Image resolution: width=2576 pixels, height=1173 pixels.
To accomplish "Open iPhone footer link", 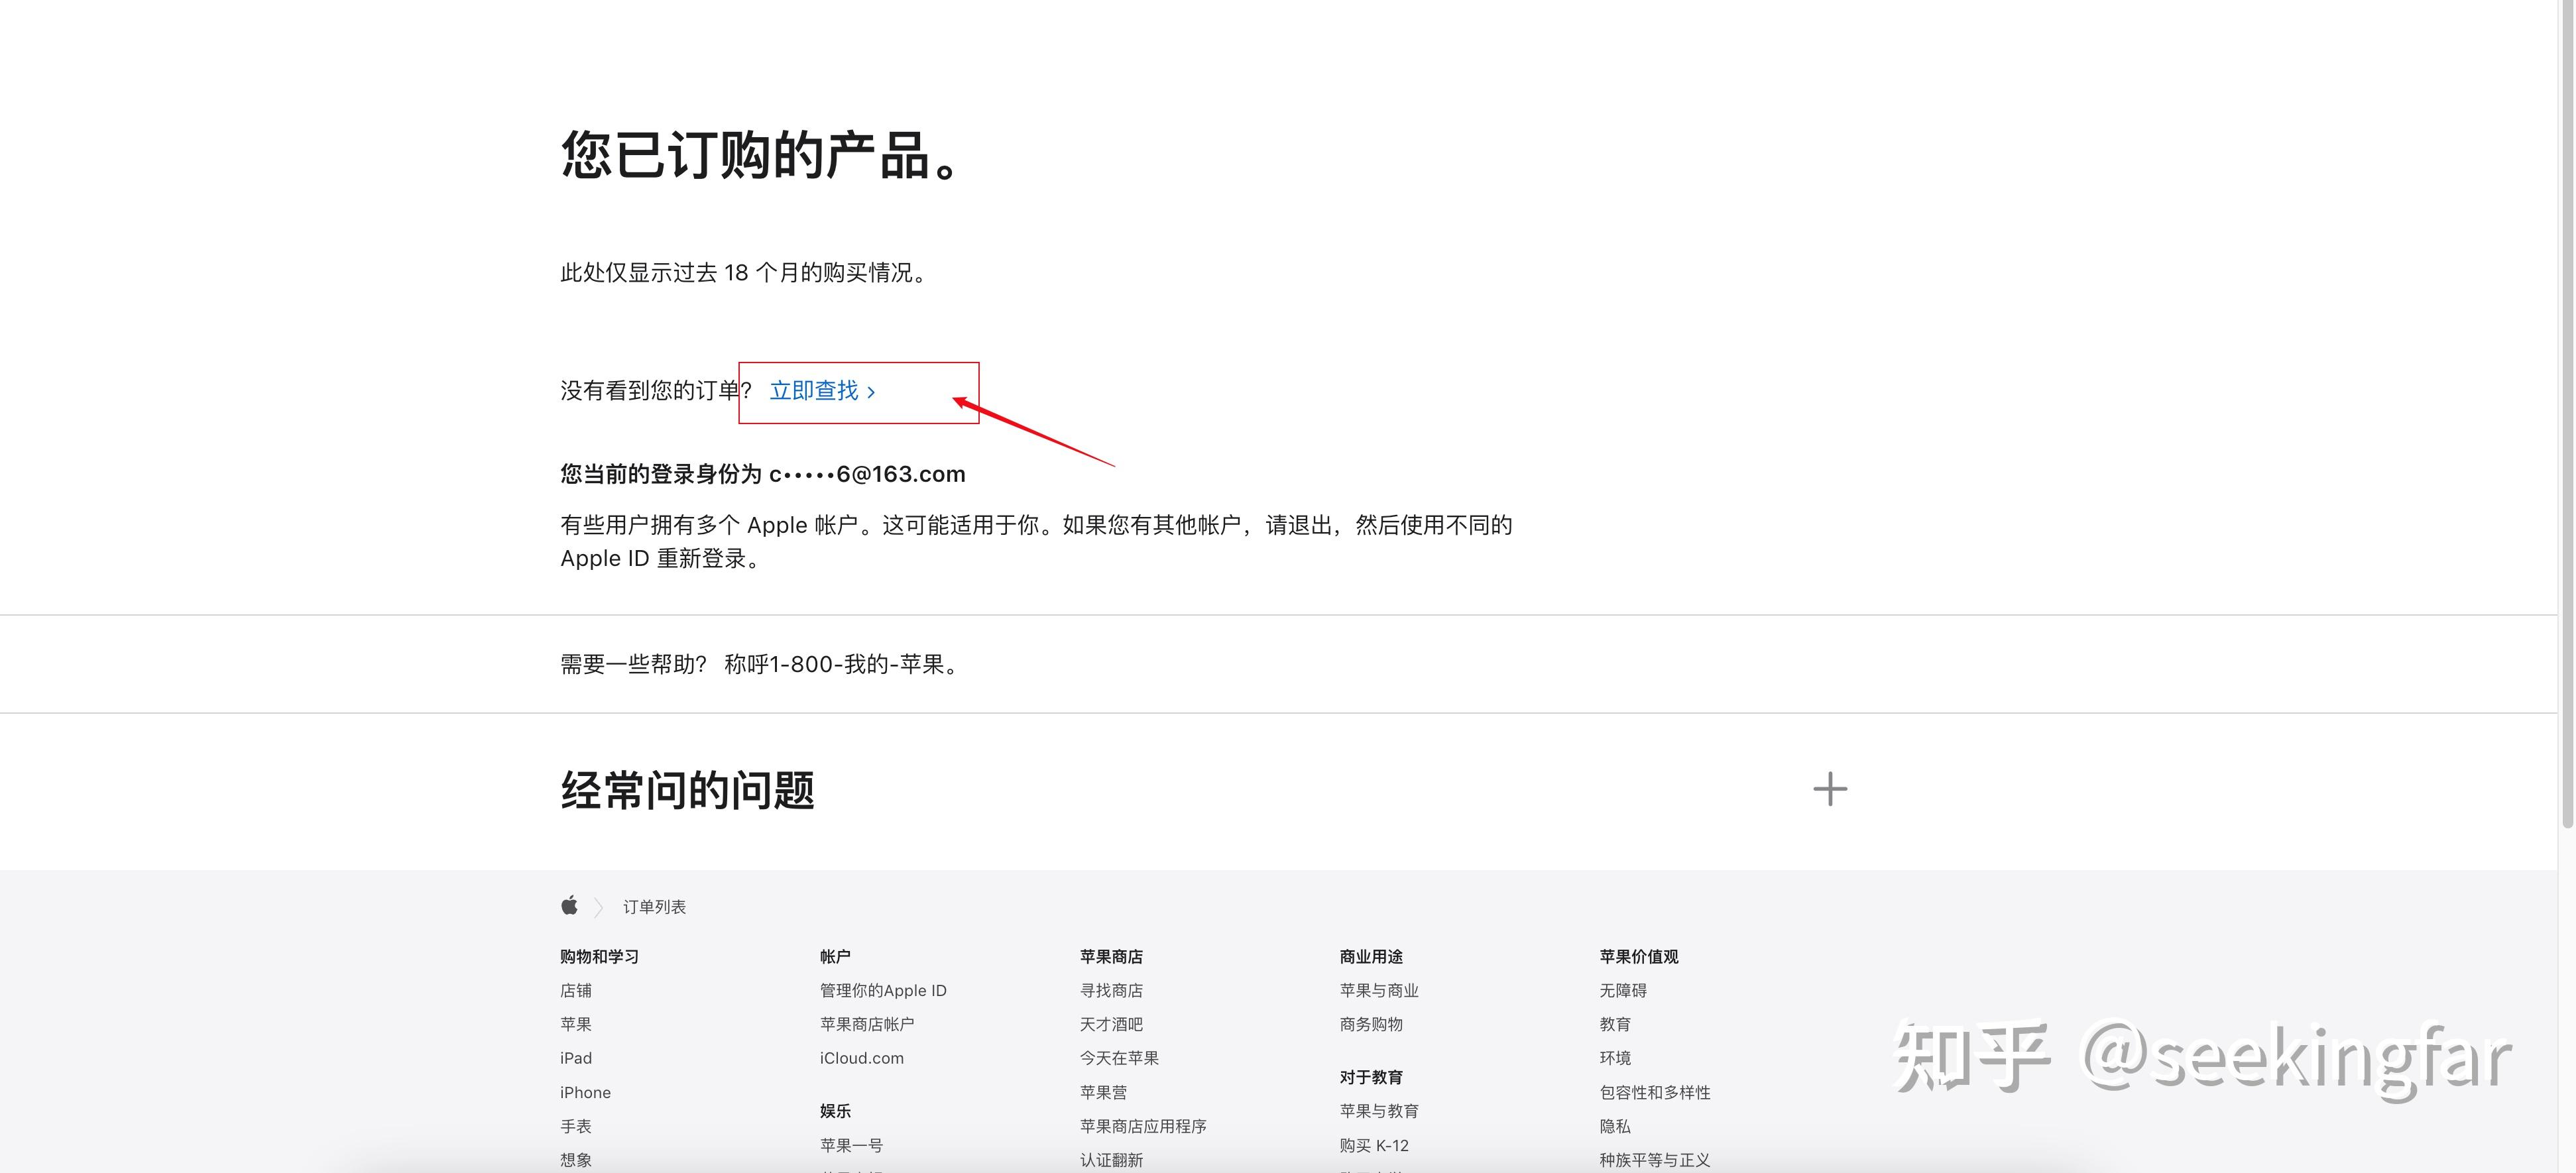I will click(585, 1092).
